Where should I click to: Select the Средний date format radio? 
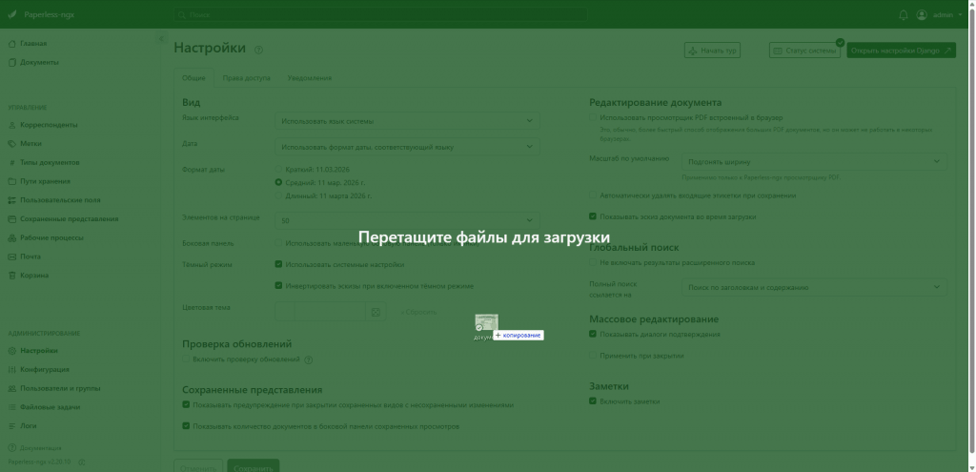278,182
